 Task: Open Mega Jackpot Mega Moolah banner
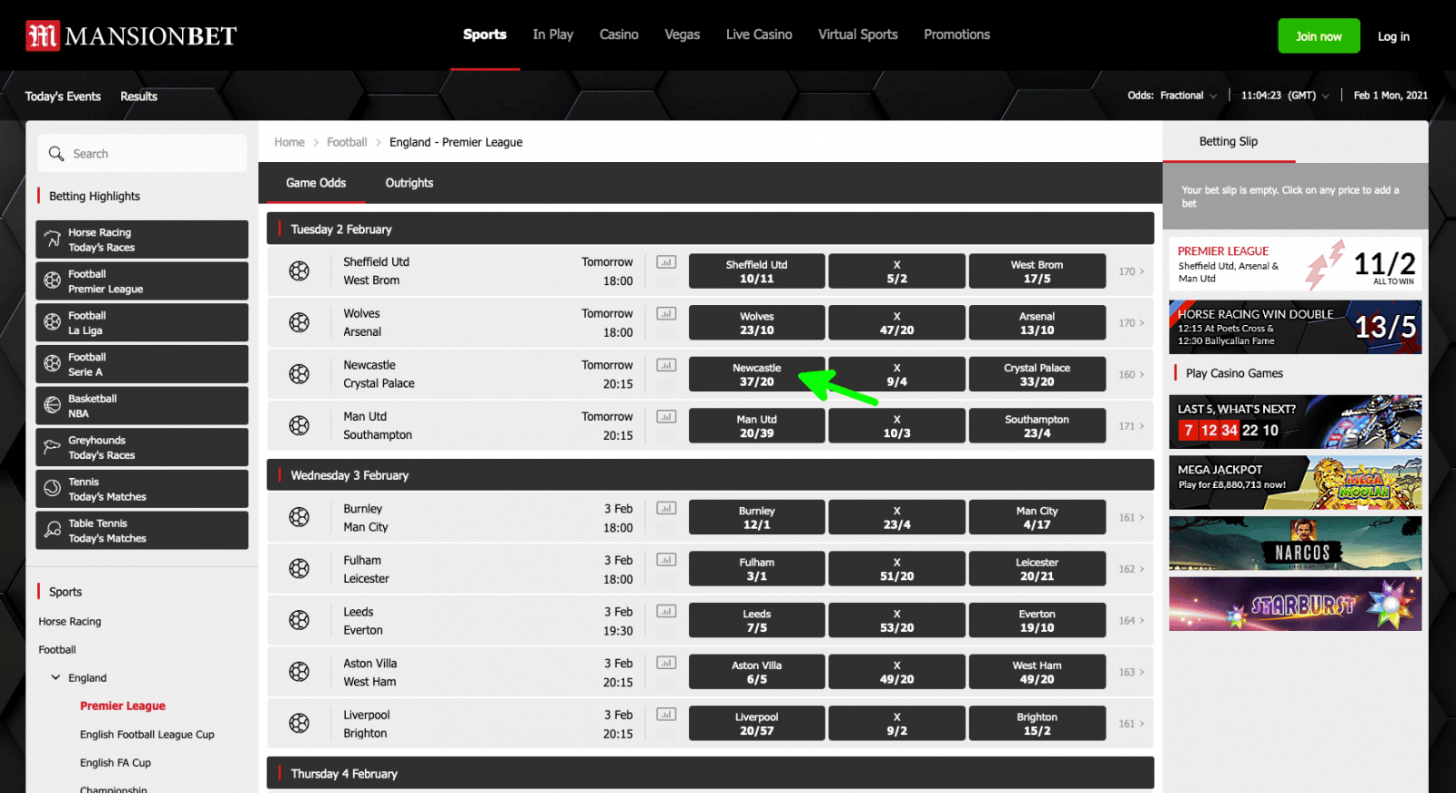click(x=1295, y=483)
